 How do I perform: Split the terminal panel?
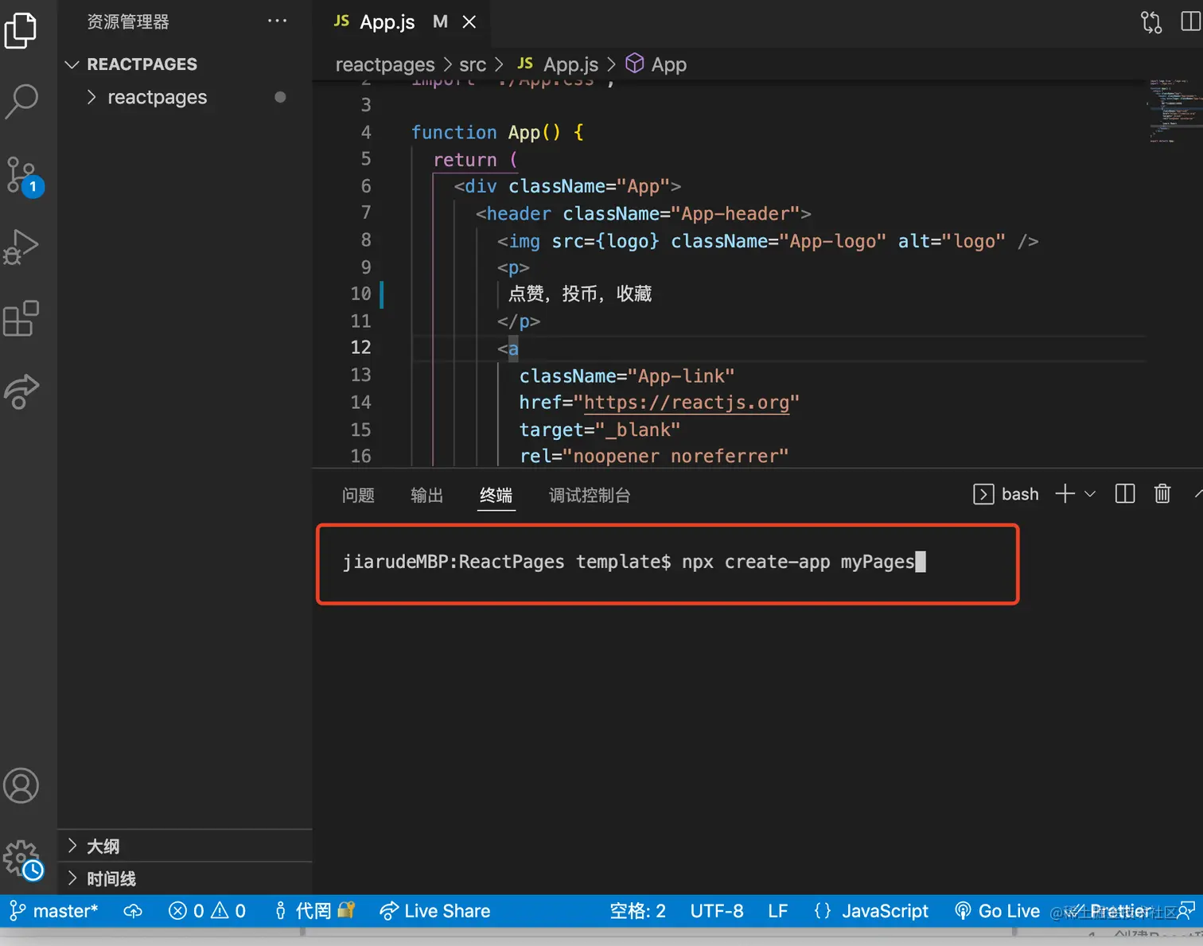pyautogui.click(x=1125, y=494)
